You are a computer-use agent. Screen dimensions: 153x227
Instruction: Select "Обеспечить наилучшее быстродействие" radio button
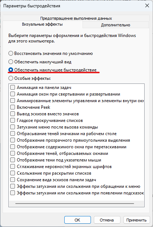(11, 70)
